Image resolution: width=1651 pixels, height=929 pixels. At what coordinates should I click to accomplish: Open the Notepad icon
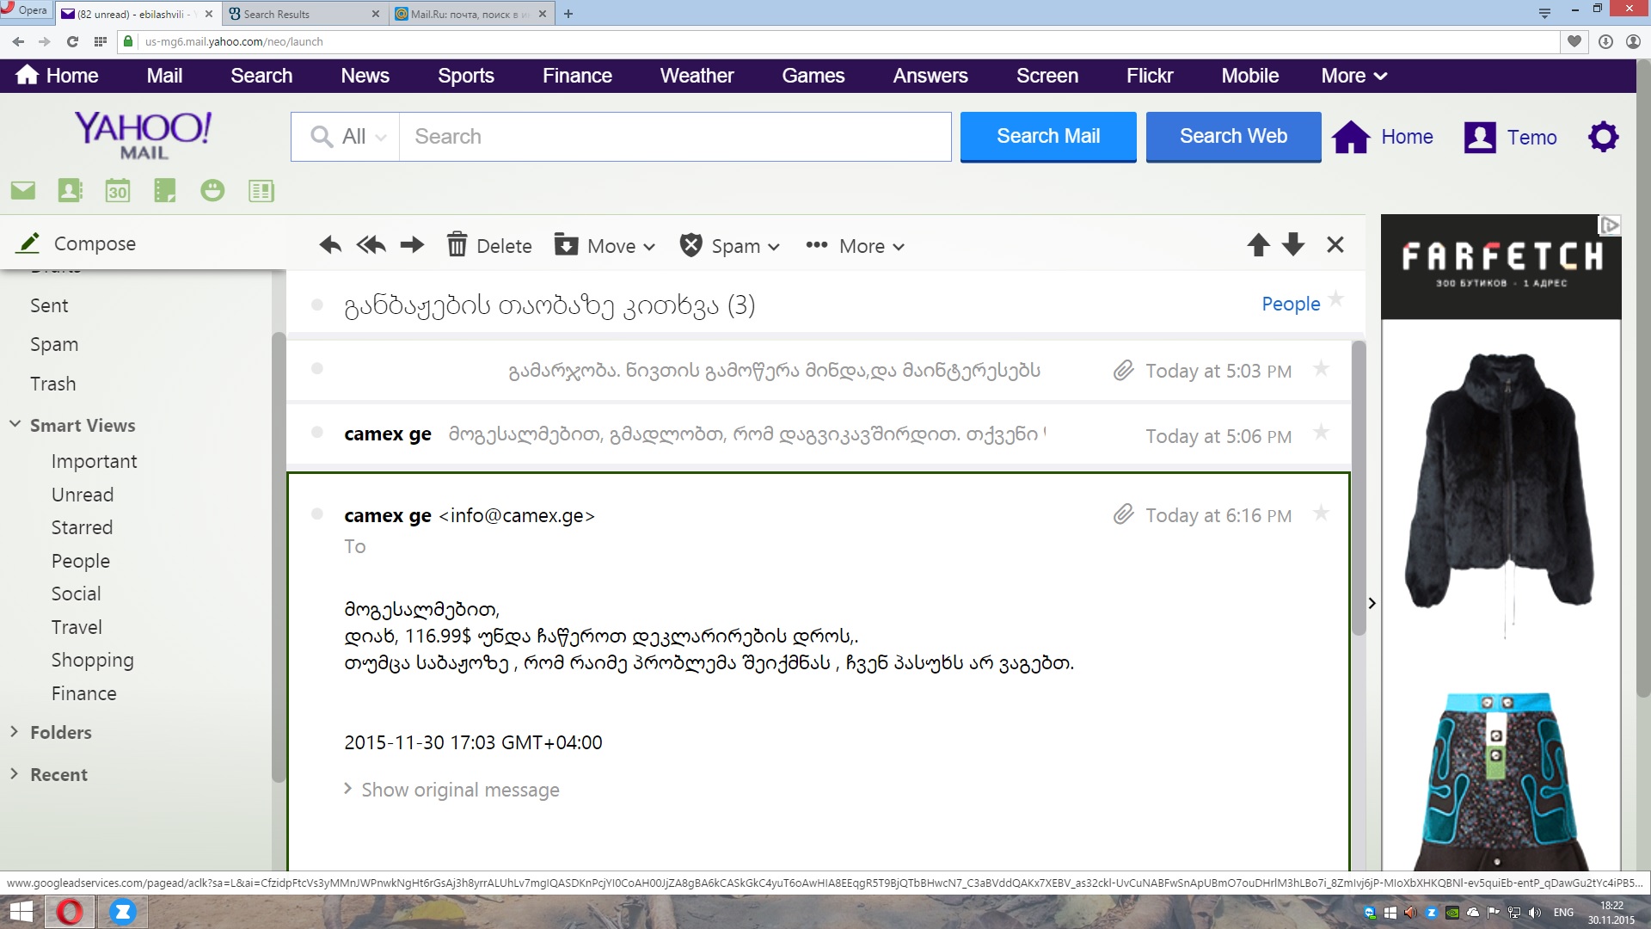165,190
